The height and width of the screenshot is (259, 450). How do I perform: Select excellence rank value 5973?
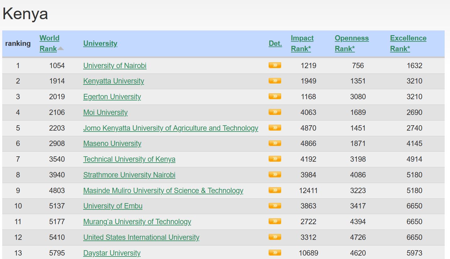click(x=415, y=253)
